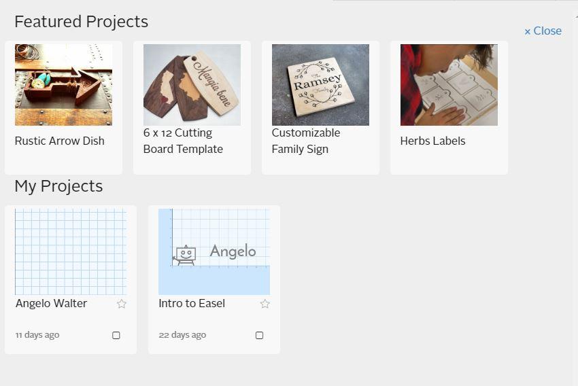Select the 6 x 12 Cutting Board Template title

pyautogui.click(x=183, y=141)
